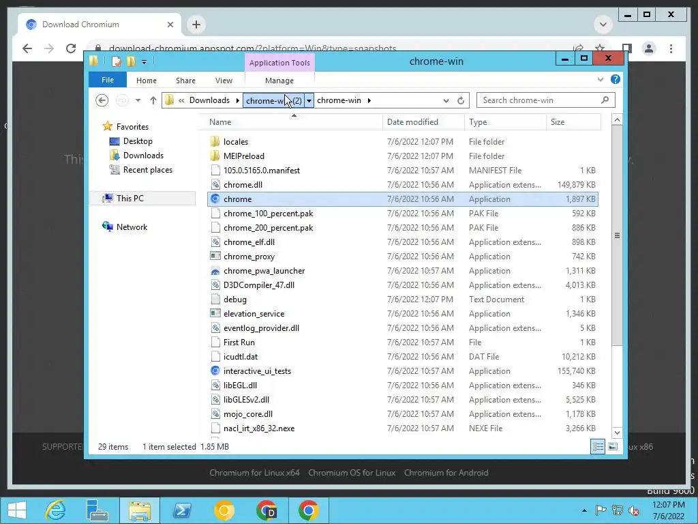Open new tab in Chrome window

pos(196,25)
